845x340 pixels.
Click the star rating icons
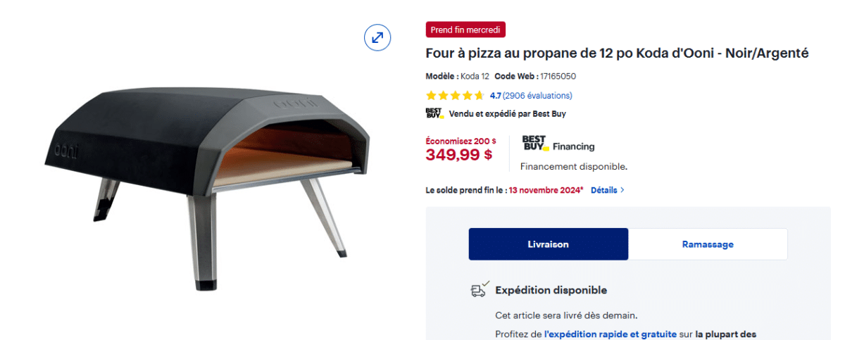[455, 96]
